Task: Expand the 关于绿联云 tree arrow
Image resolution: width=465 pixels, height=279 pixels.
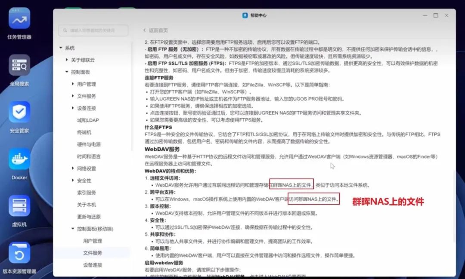Action: (x=67, y=60)
